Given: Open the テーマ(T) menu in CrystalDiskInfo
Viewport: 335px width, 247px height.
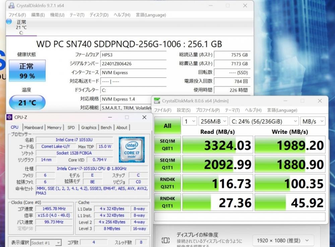Looking at the screenshot, I should coord(77,15).
